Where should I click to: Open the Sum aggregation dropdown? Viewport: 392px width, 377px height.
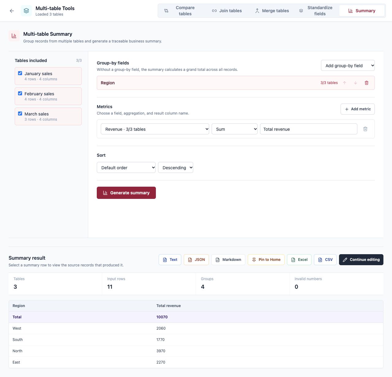pyautogui.click(x=235, y=129)
